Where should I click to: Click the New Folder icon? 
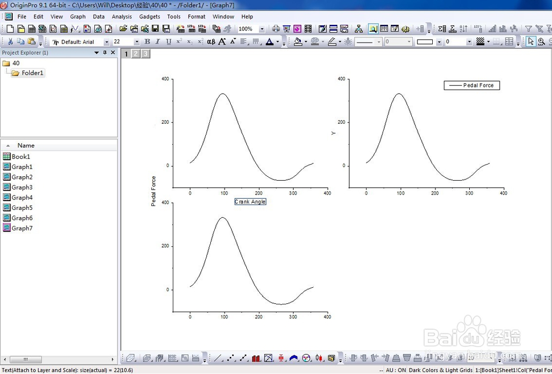pyautogui.click(x=21, y=29)
